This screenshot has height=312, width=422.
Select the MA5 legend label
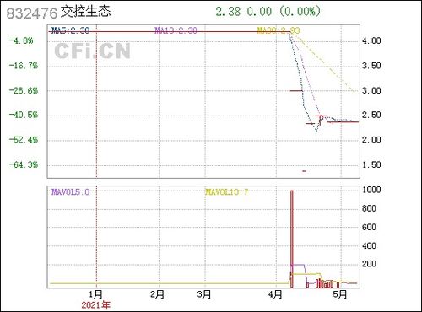(x=71, y=30)
